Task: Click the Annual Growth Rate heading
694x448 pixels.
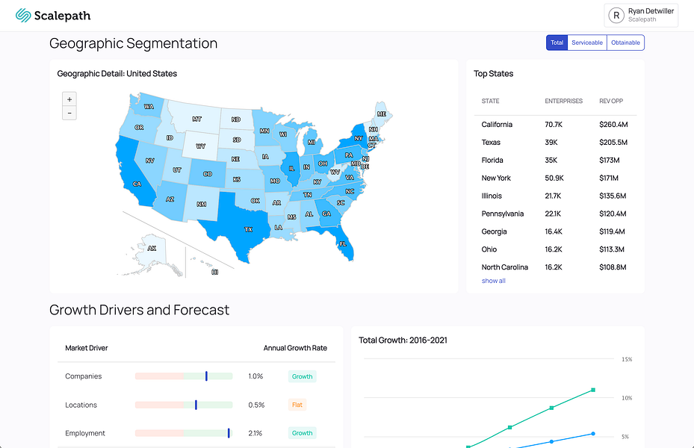Action: 295,348
